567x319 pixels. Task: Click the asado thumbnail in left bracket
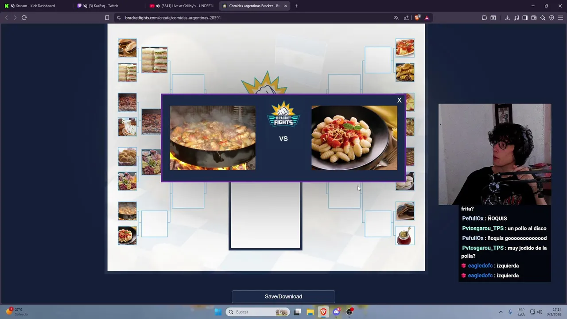click(127, 102)
